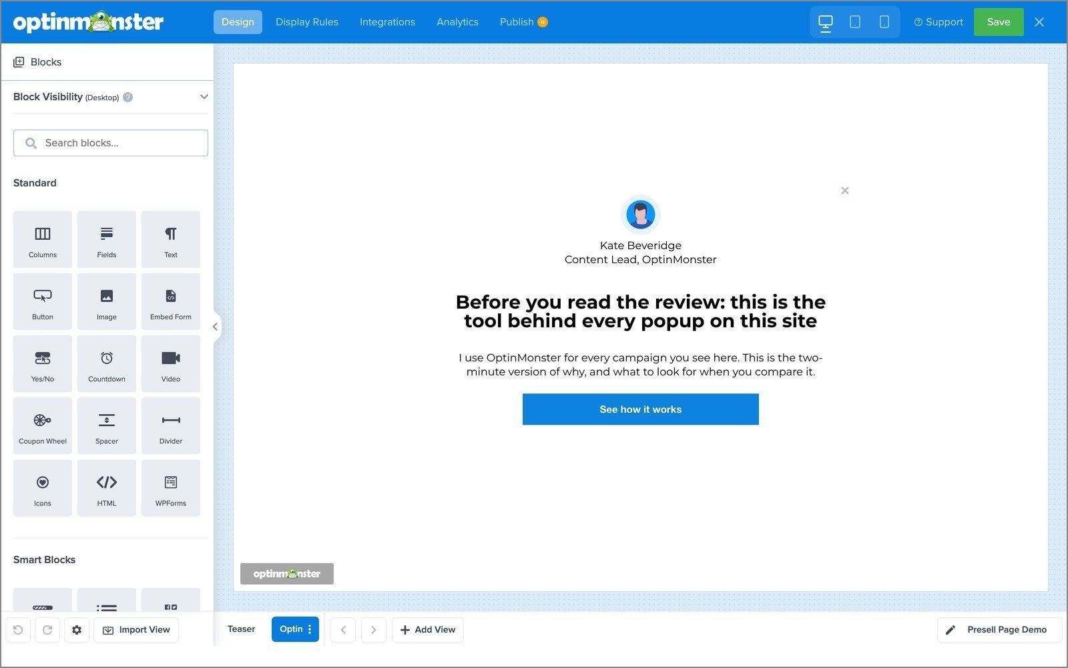Viewport: 1068px width, 668px height.
Task: Open the Integrations tab
Action: 387,22
